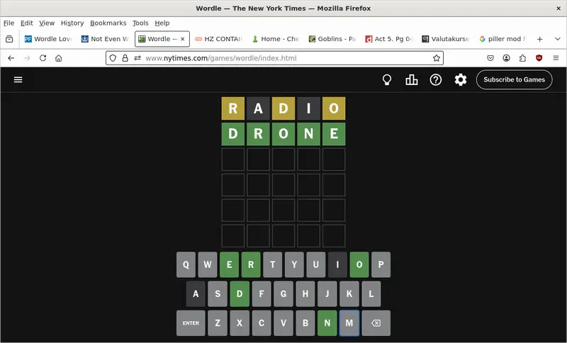
Task: Switch to the Not Even W tab
Action: (x=105, y=39)
